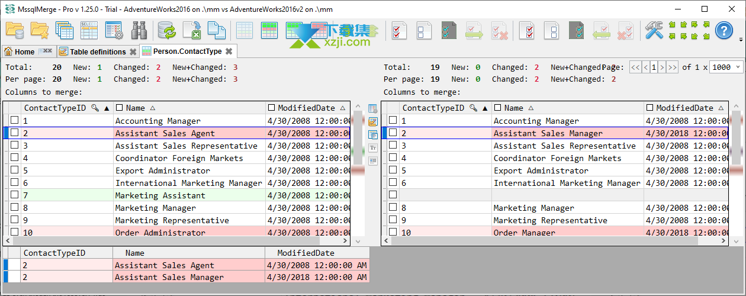Click right delete checked rows icon
This screenshot has height=296, width=746.
click(x=626, y=30)
